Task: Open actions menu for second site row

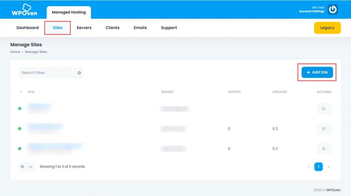Action: pos(324,128)
